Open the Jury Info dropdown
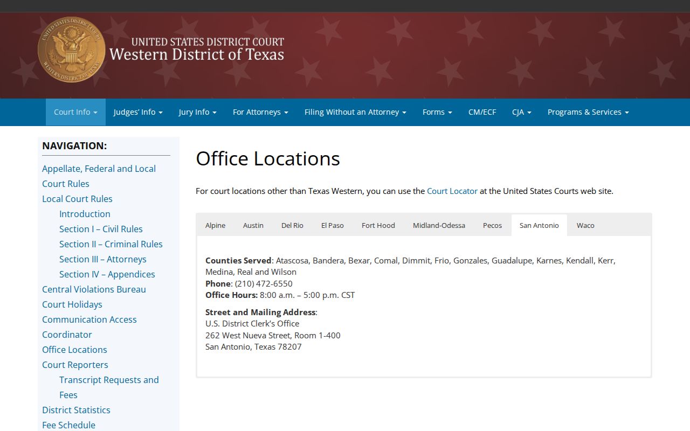Screen dimensions: 690x431 198,112
